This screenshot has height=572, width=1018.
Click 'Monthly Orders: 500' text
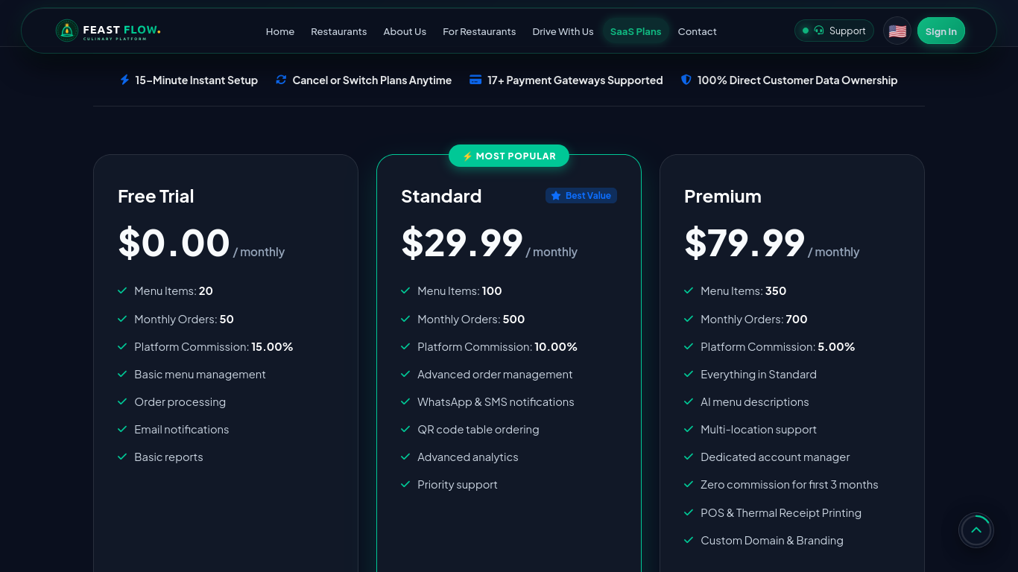click(x=471, y=319)
